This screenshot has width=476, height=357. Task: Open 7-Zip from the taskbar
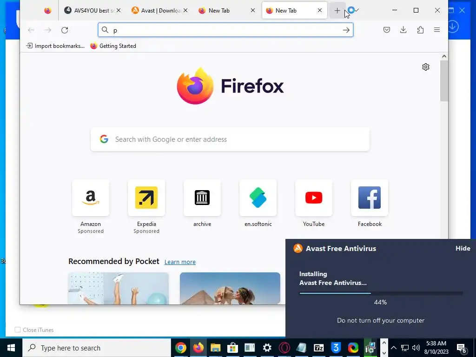319,348
